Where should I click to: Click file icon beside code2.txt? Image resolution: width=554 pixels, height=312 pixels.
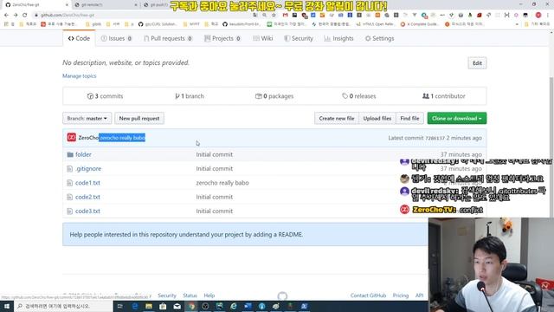[x=69, y=197]
